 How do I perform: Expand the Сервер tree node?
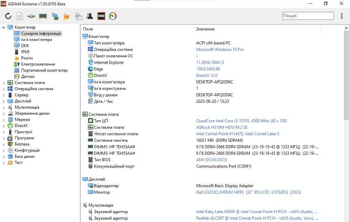tap(3, 95)
